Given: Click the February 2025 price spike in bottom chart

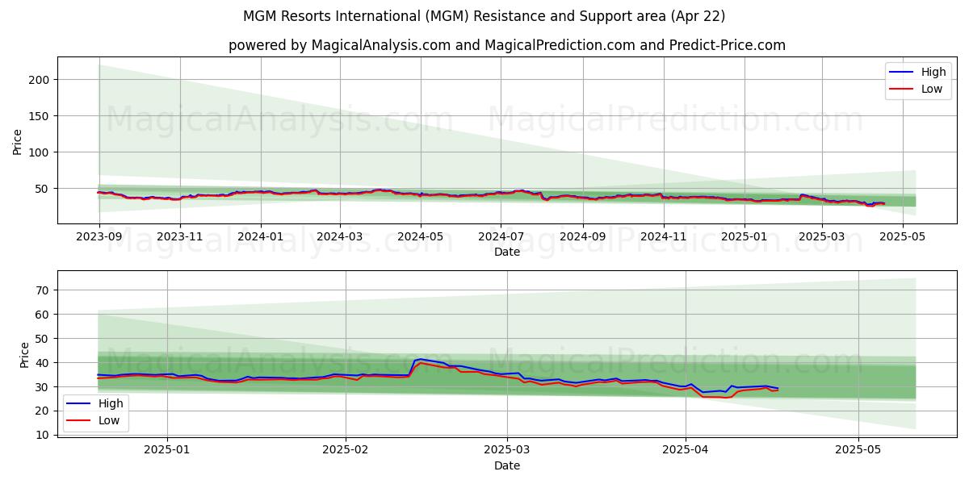Looking at the screenshot, I should [419, 361].
